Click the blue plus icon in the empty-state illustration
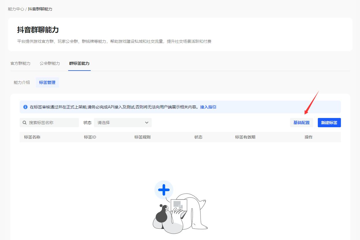 [x=164, y=190]
